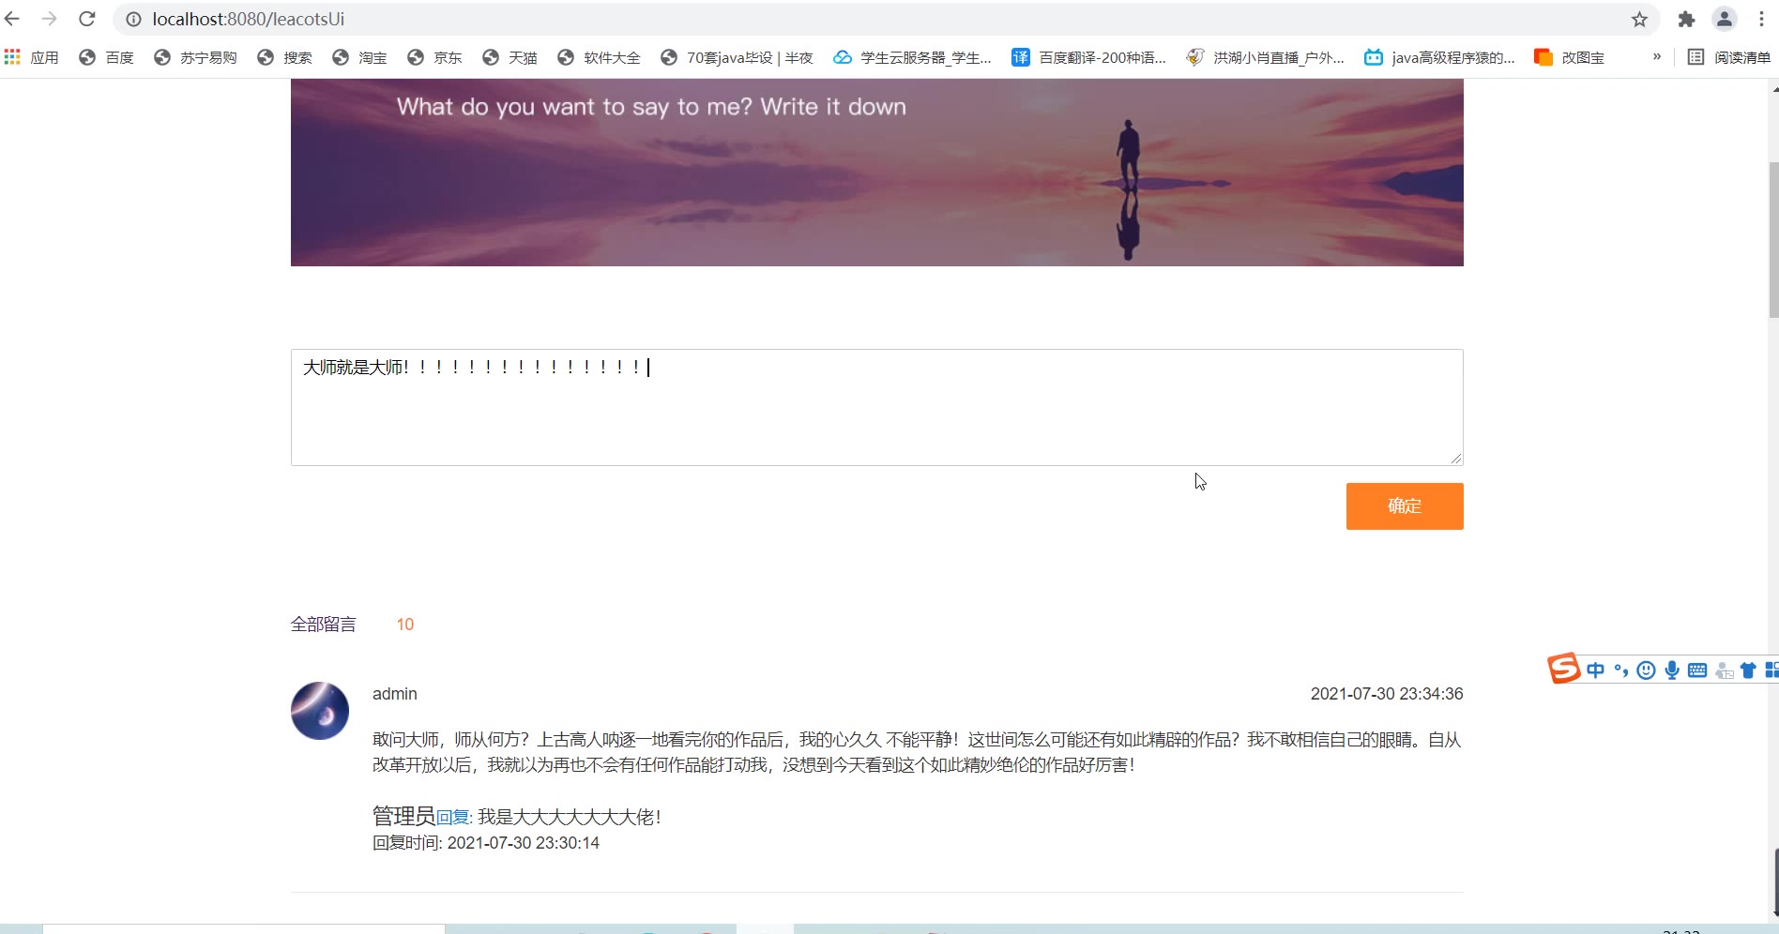1779x934 pixels.
Task: Open the 苏宁易购 bookmark
Action: [195, 57]
